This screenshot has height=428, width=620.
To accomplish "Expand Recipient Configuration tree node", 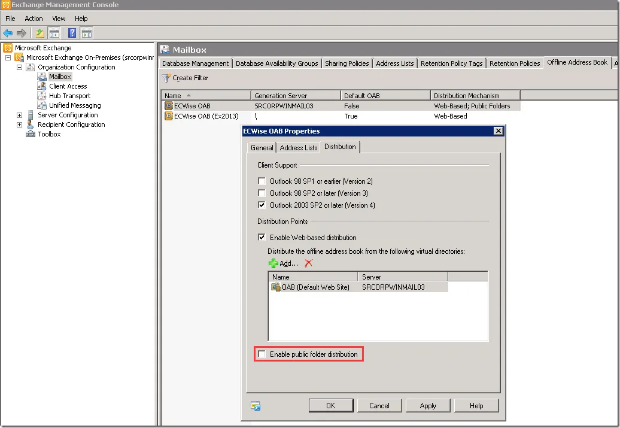I will pos(19,125).
